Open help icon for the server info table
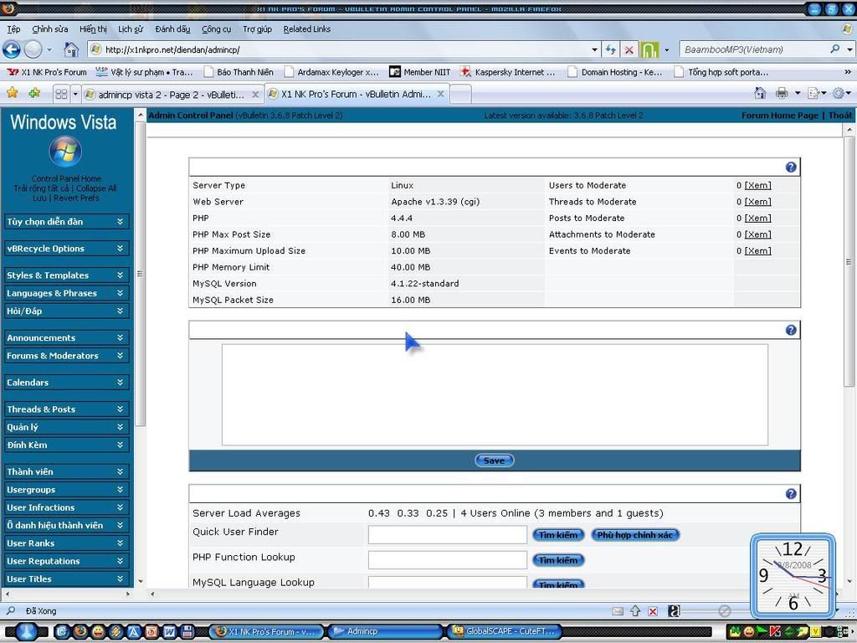The width and height of the screenshot is (857, 643). pyautogui.click(x=790, y=167)
